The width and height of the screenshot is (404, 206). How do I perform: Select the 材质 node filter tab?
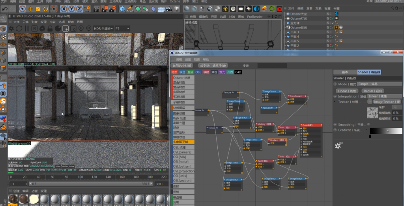click(174, 72)
